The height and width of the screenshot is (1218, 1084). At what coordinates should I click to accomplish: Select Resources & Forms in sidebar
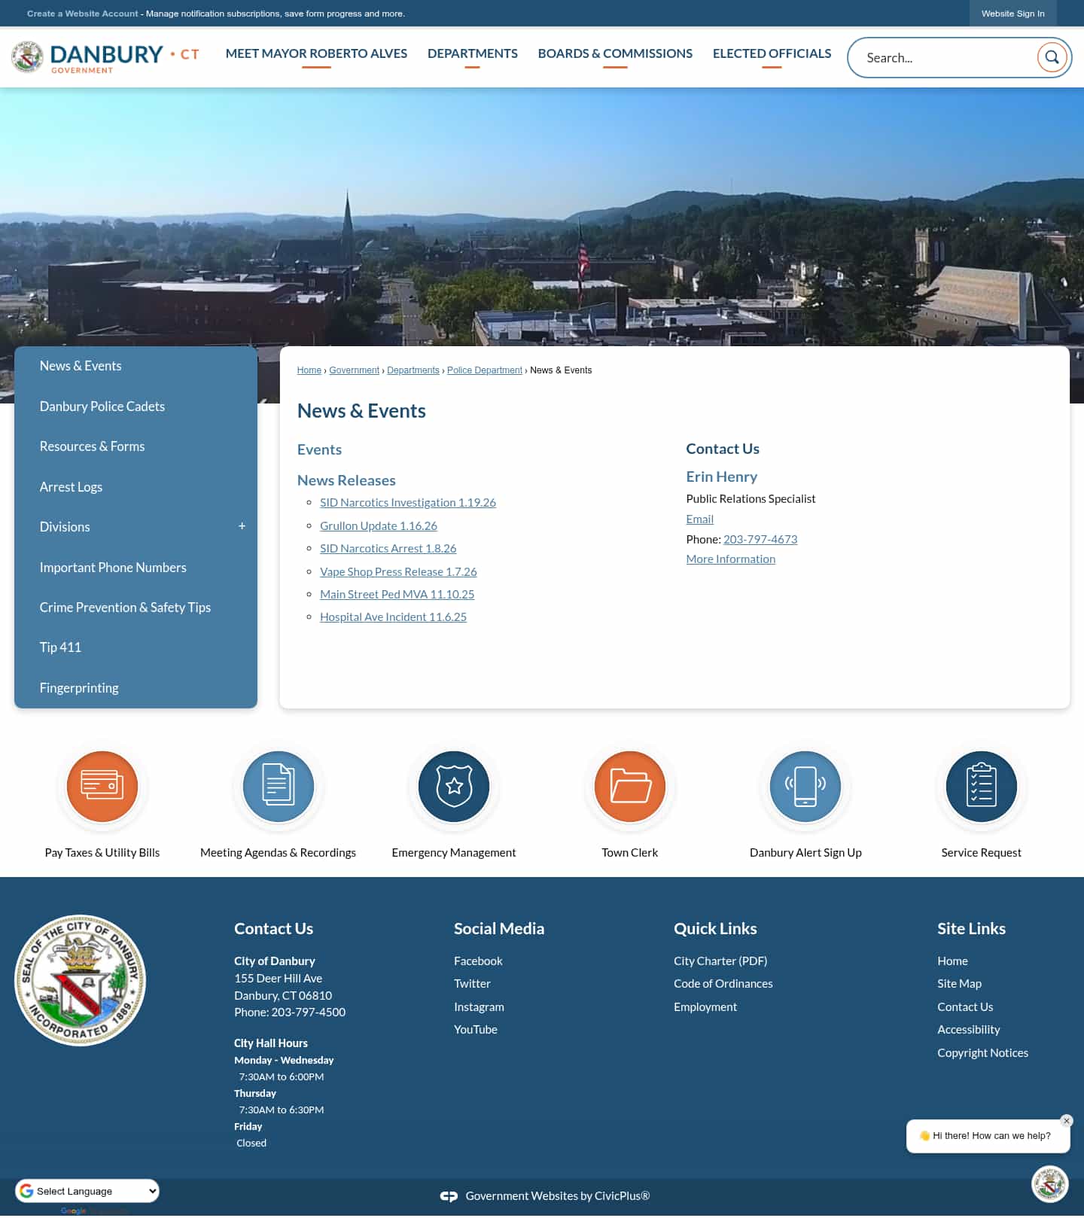click(92, 446)
